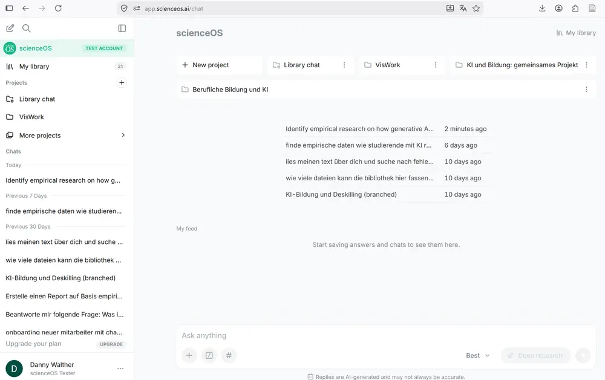Screen dimensions: 605x380
Task: Open VisWork project options menu
Action: [435, 65]
